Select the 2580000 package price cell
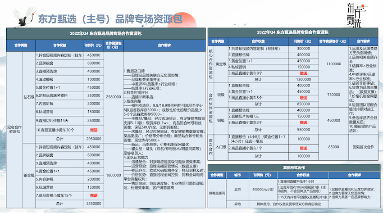 [113, 96]
